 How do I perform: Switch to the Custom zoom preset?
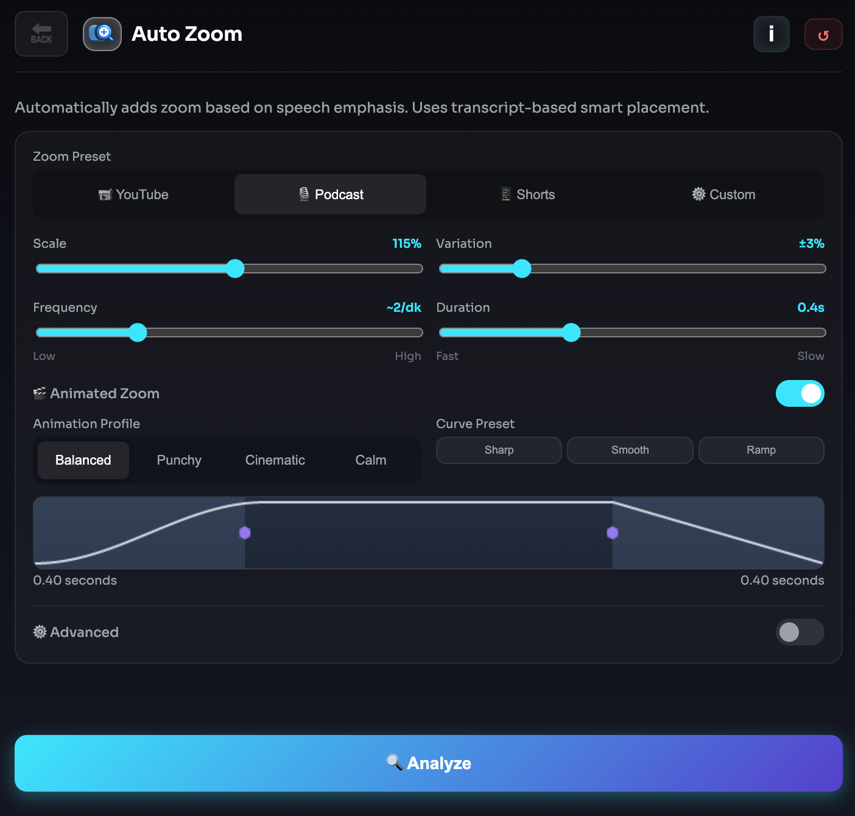point(723,195)
